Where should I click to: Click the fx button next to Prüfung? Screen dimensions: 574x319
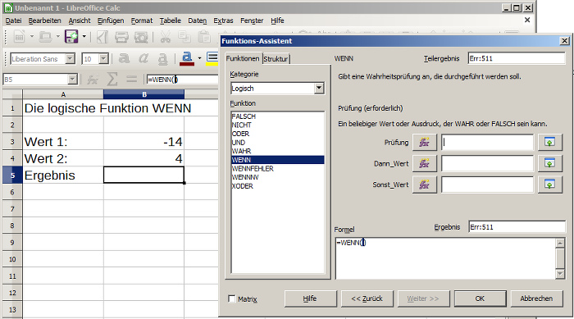pyautogui.click(x=425, y=142)
